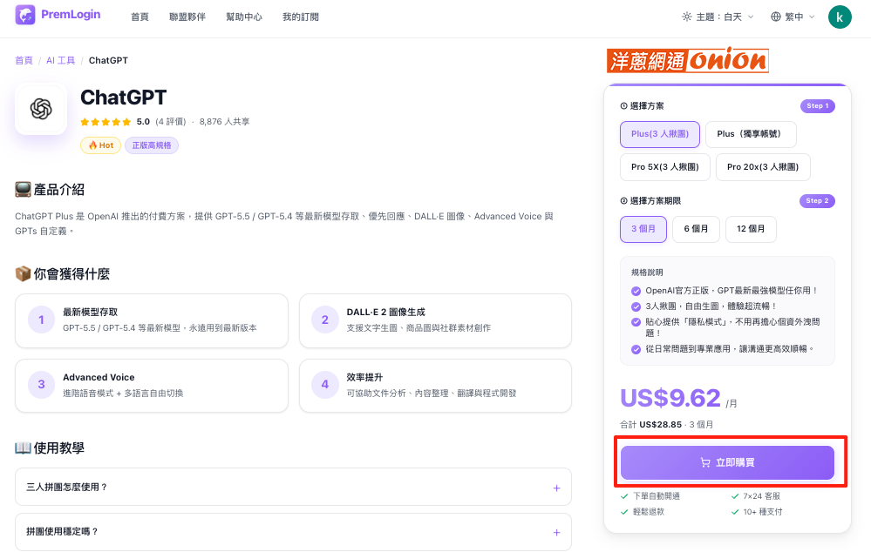
Task: Choose the 12 個月 duration
Action: tap(751, 229)
